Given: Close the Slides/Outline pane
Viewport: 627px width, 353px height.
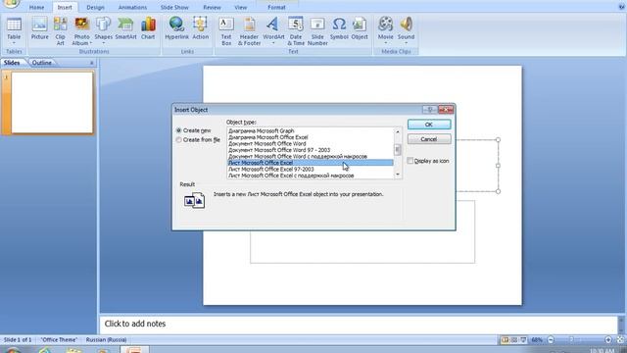Looking at the screenshot, I should (91, 63).
